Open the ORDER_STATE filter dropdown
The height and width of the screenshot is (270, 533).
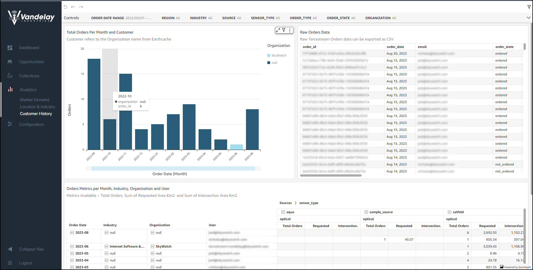(341, 18)
